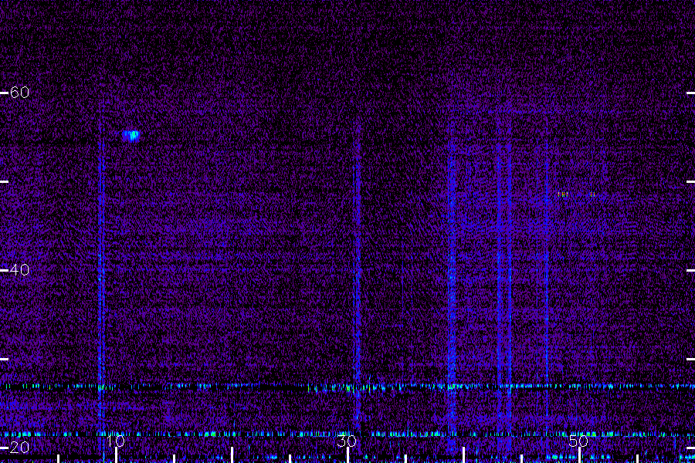
Task: Select the bright cyan signal blob in spectrogram
Action: 131,136
